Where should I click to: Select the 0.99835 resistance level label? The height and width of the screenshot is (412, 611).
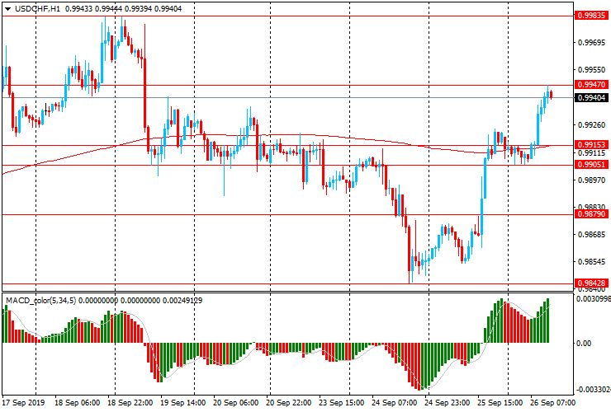pos(591,16)
